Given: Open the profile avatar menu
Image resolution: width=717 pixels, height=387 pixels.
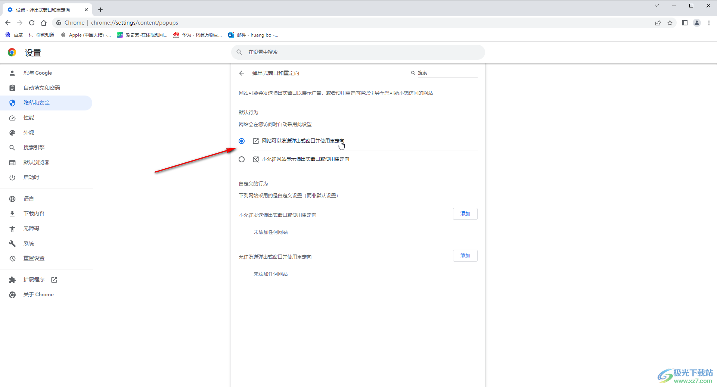Looking at the screenshot, I should tap(697, 23).
